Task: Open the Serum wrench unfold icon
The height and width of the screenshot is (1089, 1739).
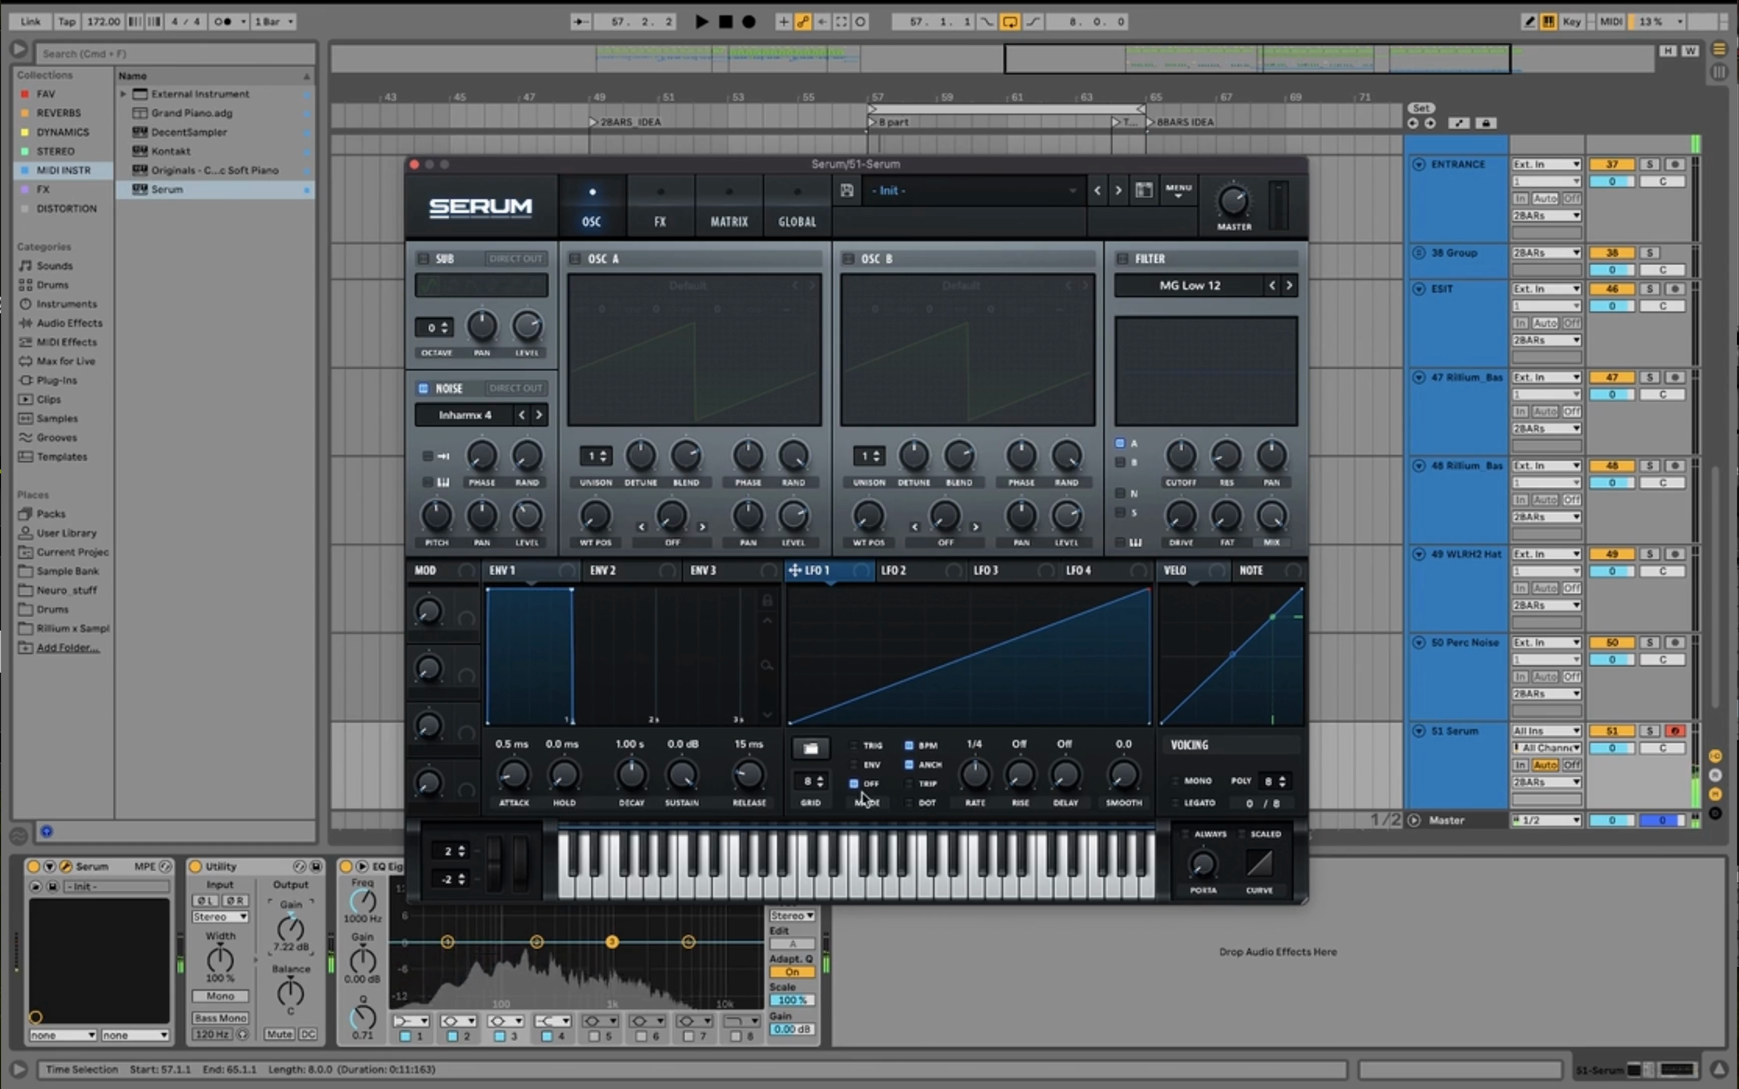Action: pyautogui.click(x=66, y=866)
